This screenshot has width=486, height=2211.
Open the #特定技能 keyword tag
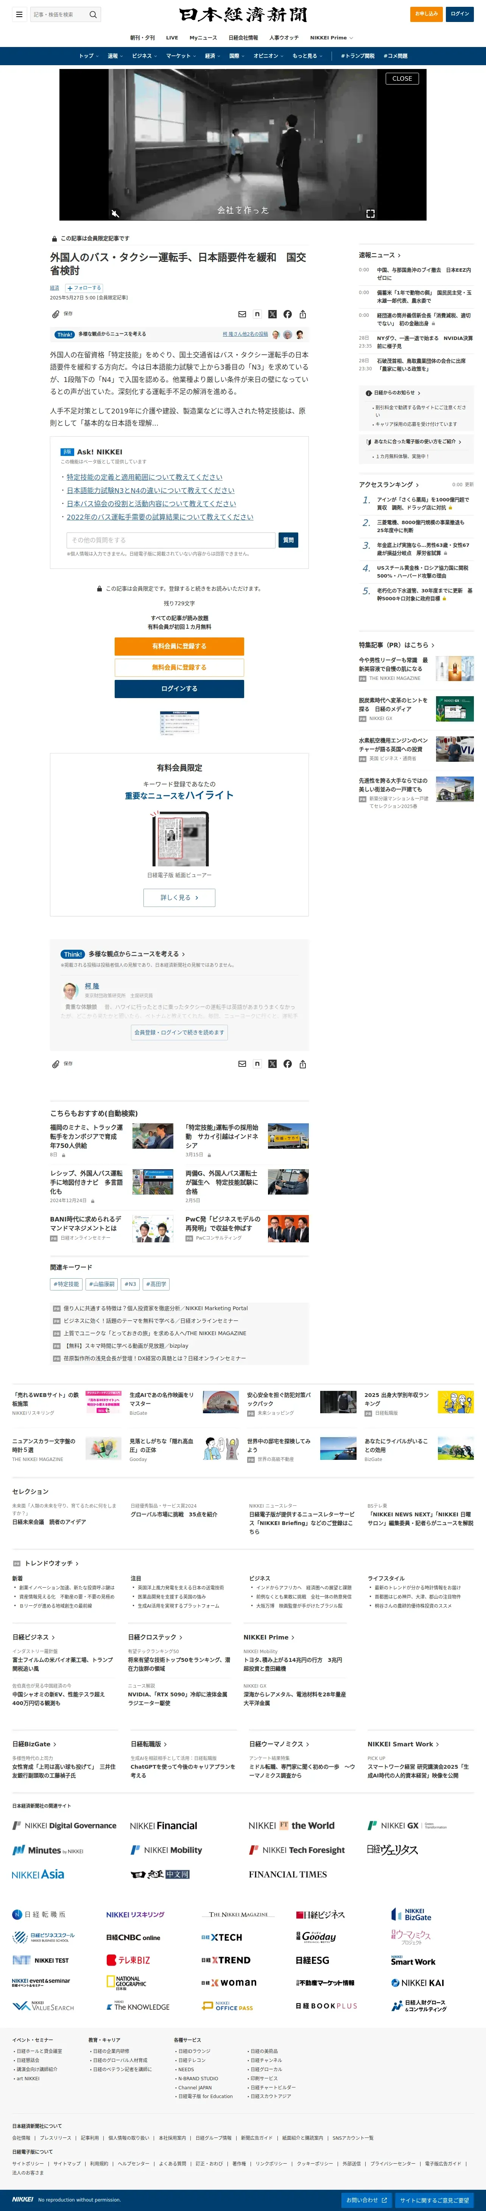point(66,1284)
